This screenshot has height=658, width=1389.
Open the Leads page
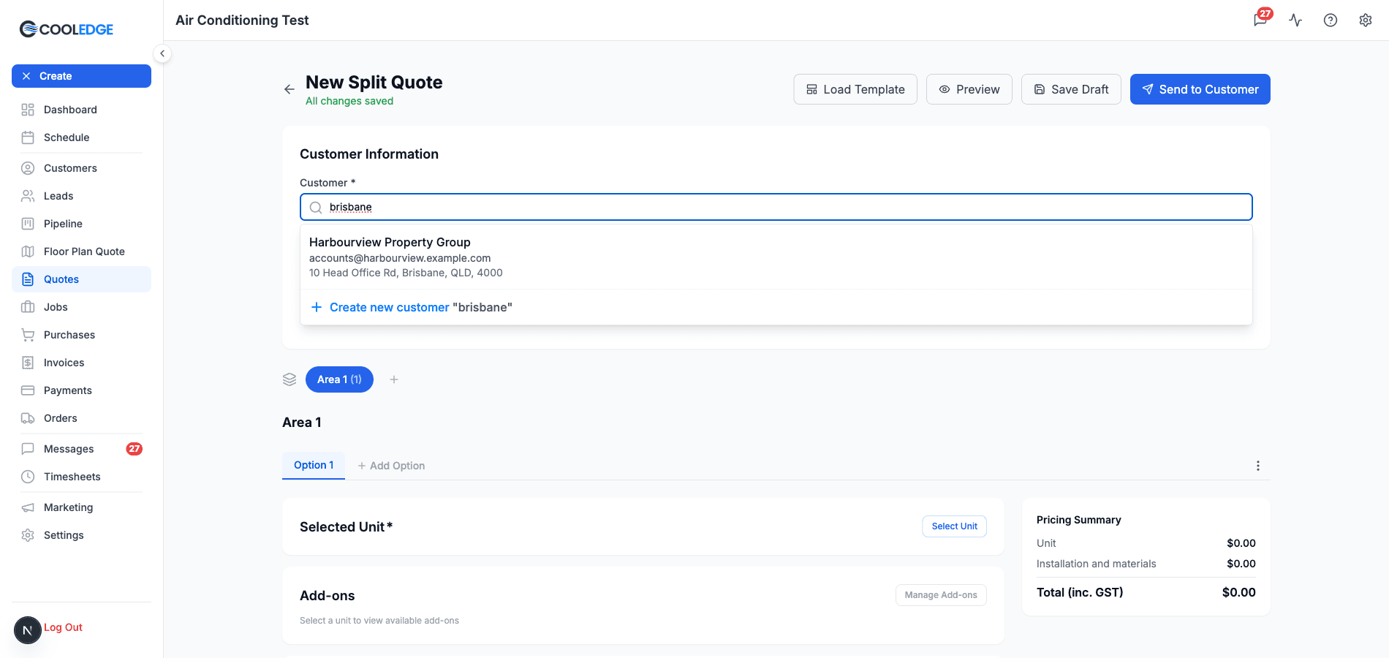click(81, 196)
